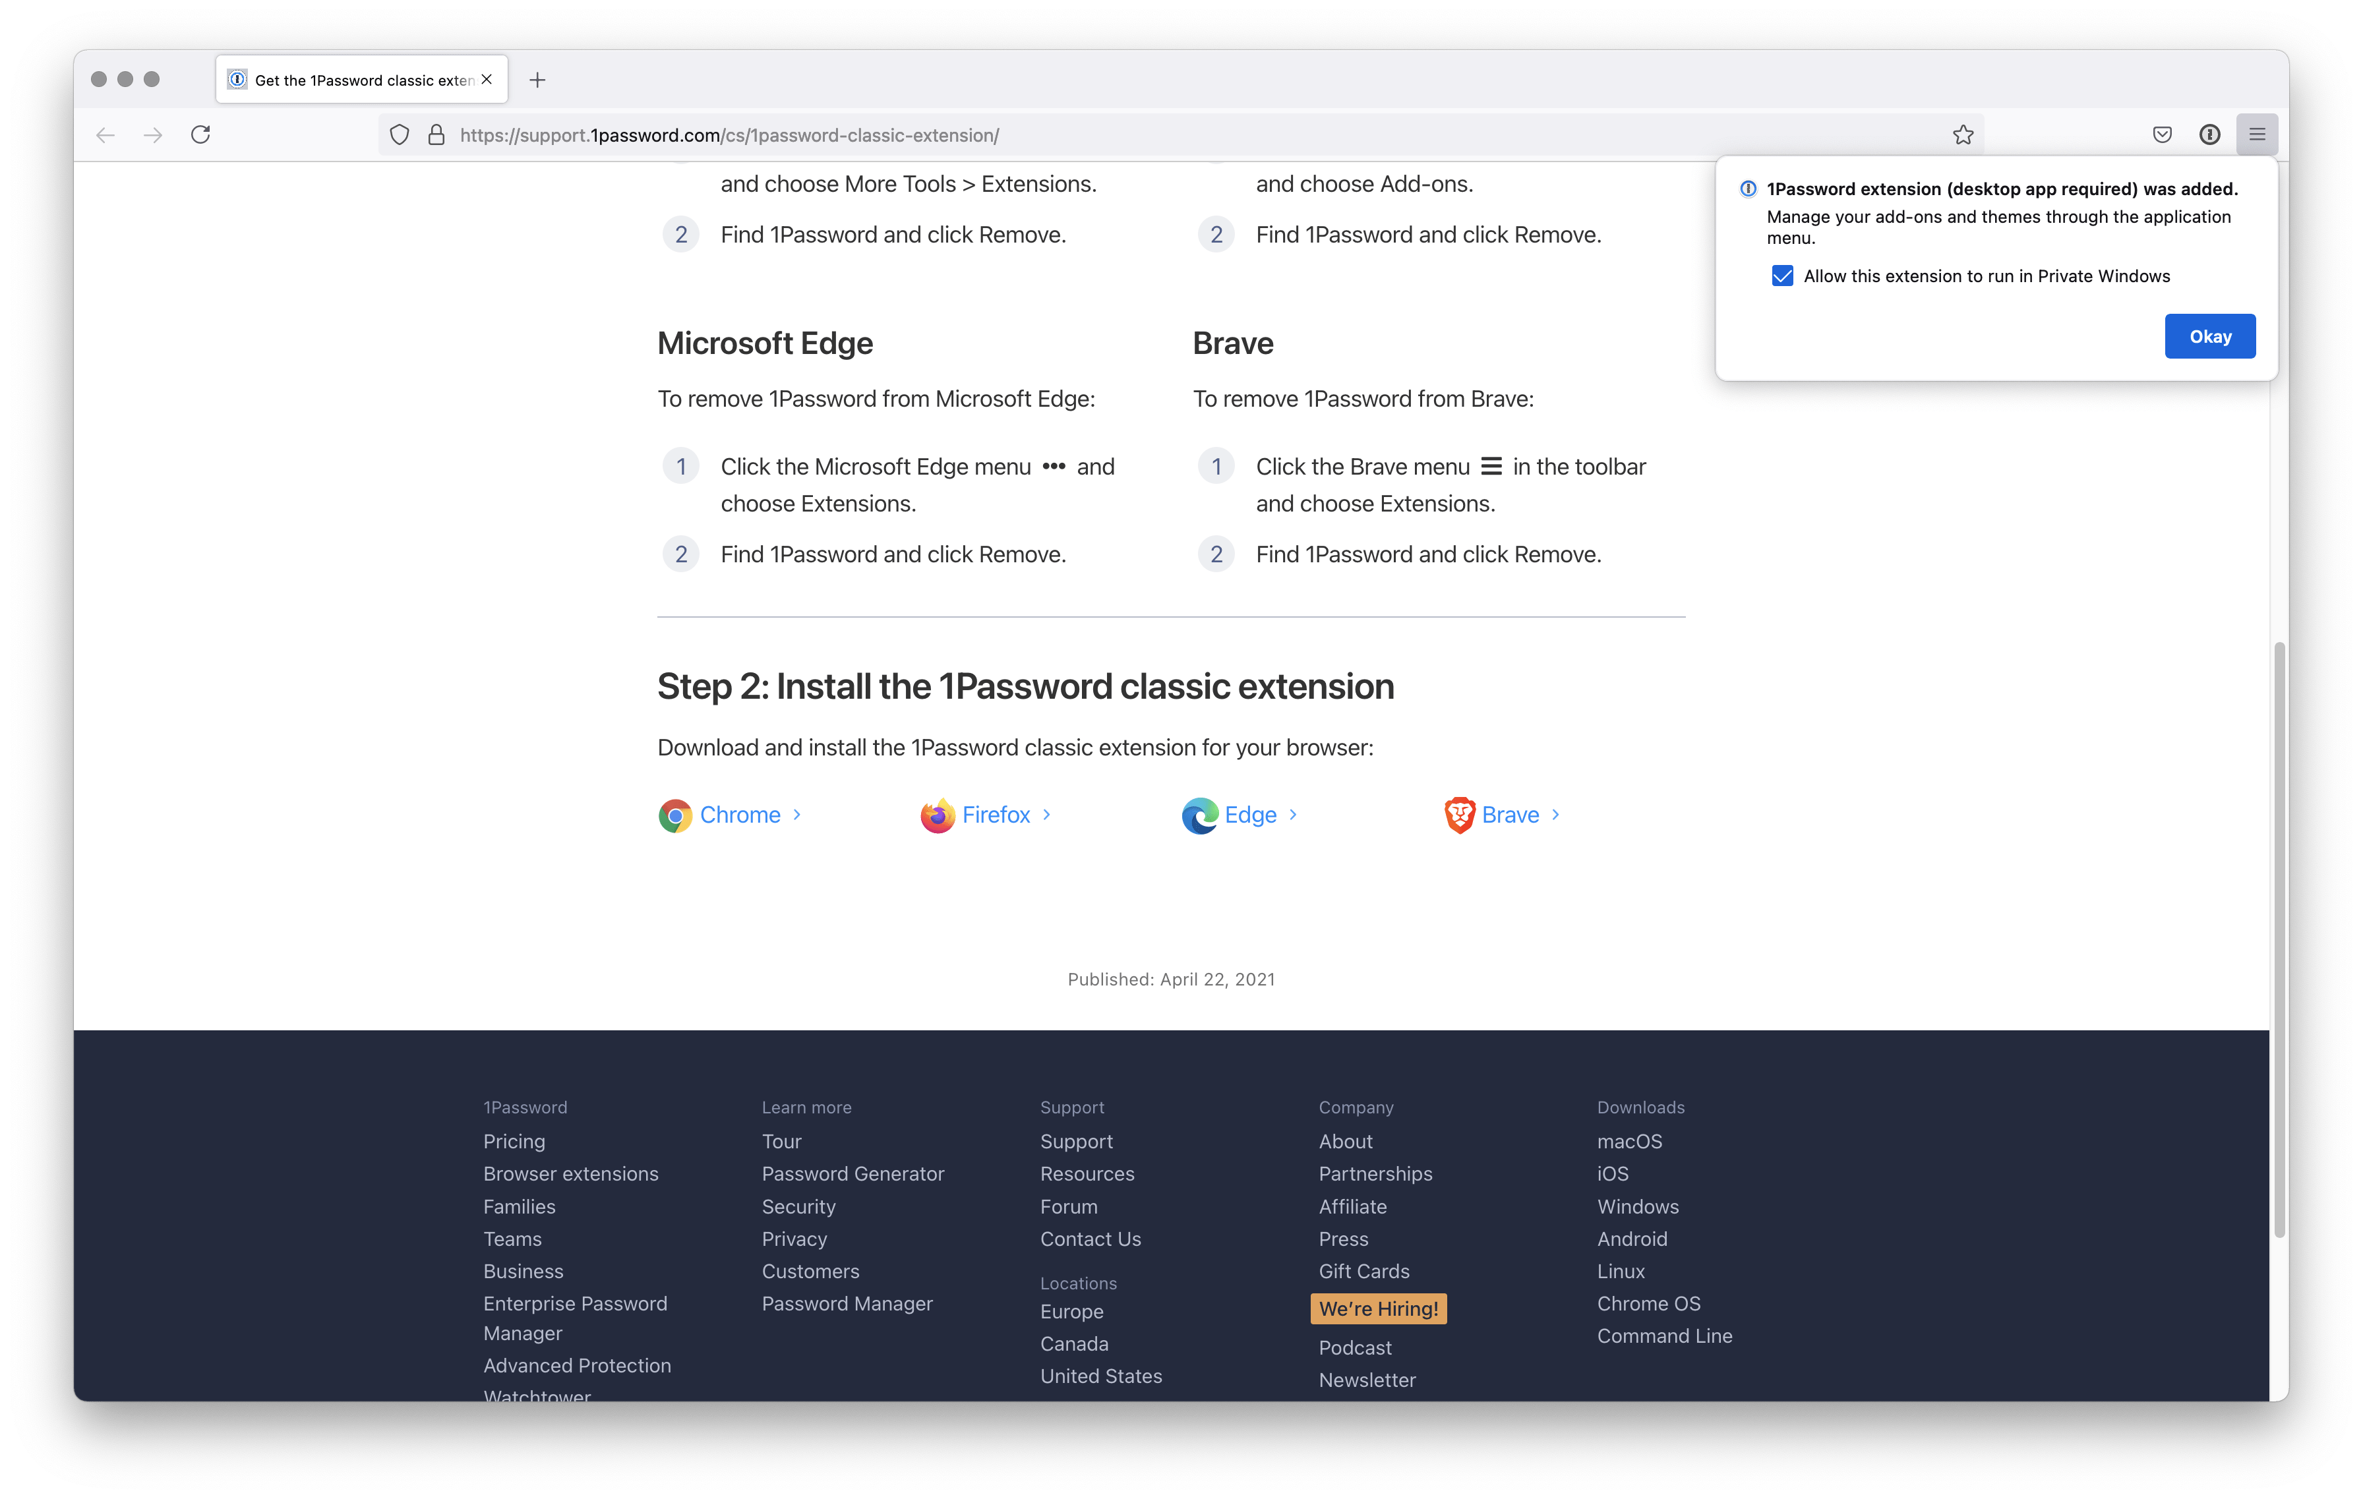The height and width of the screenshot is (1499, 2363).
Task: Open Business footer link
Action: click(x=523, y=1272)
